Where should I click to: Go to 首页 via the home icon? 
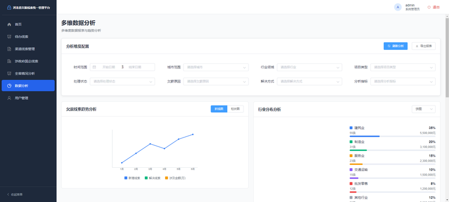(9, 25)
